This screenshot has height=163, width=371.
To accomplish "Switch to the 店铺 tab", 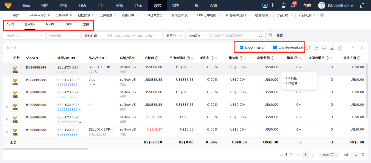I will click(86, 24).
